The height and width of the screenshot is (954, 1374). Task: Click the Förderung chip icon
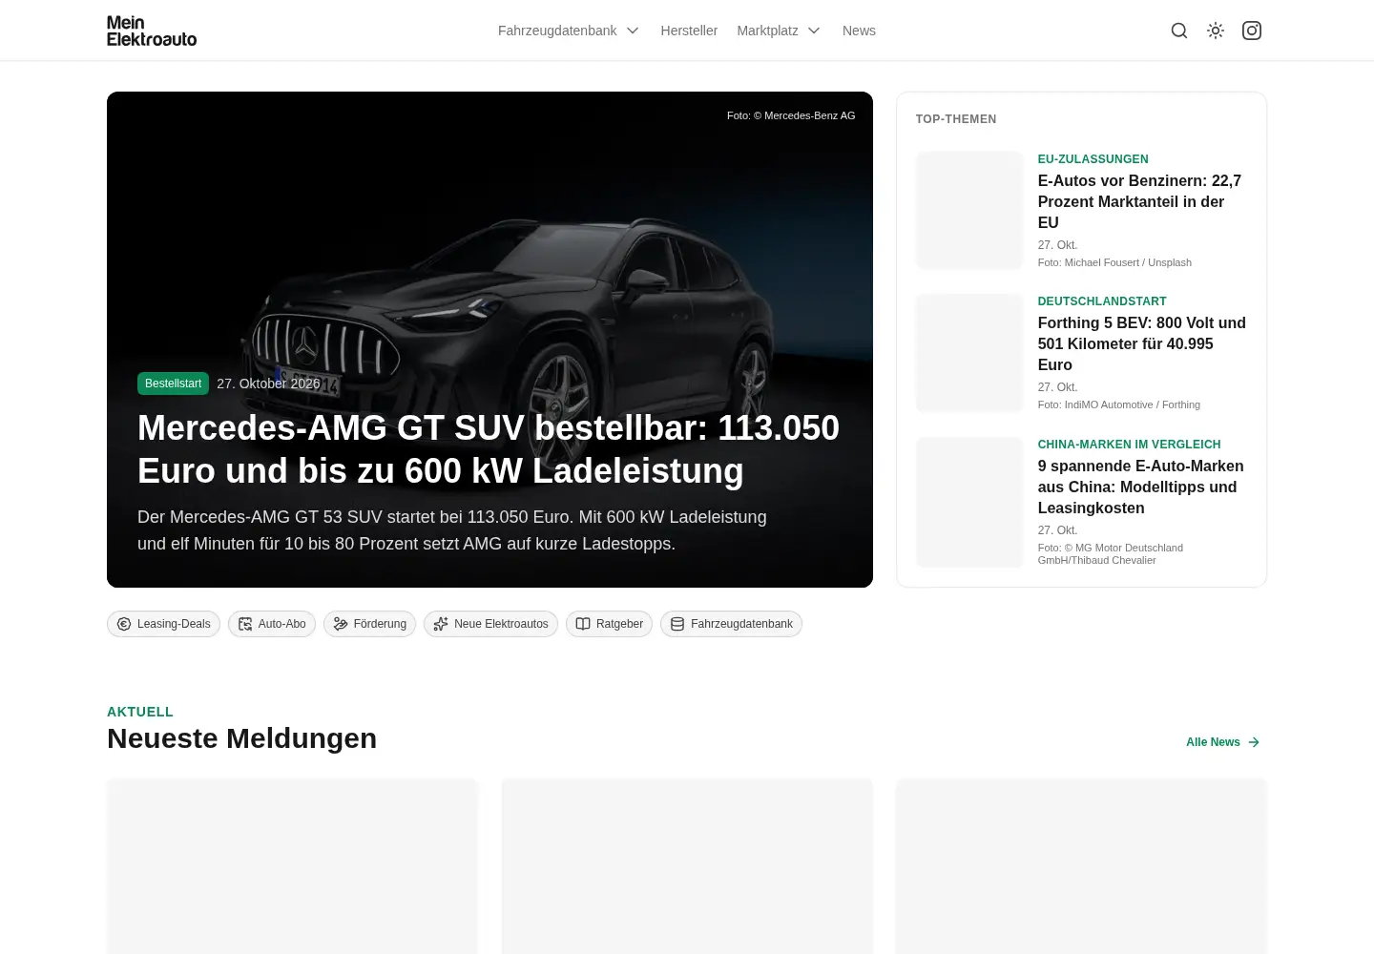click(x=341, y=624)
